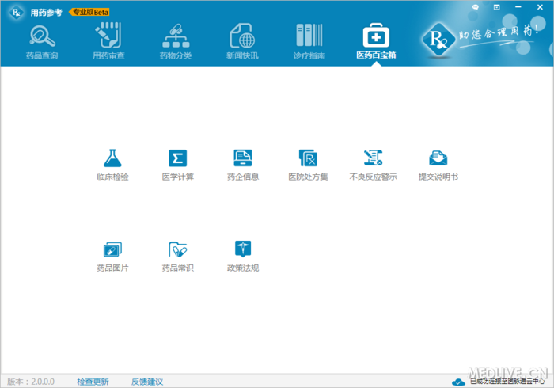The height and width of the screenshot is (388, 554).
Task: Open 药品图片 drug pictures icon
Action: (x=112, y=249)
